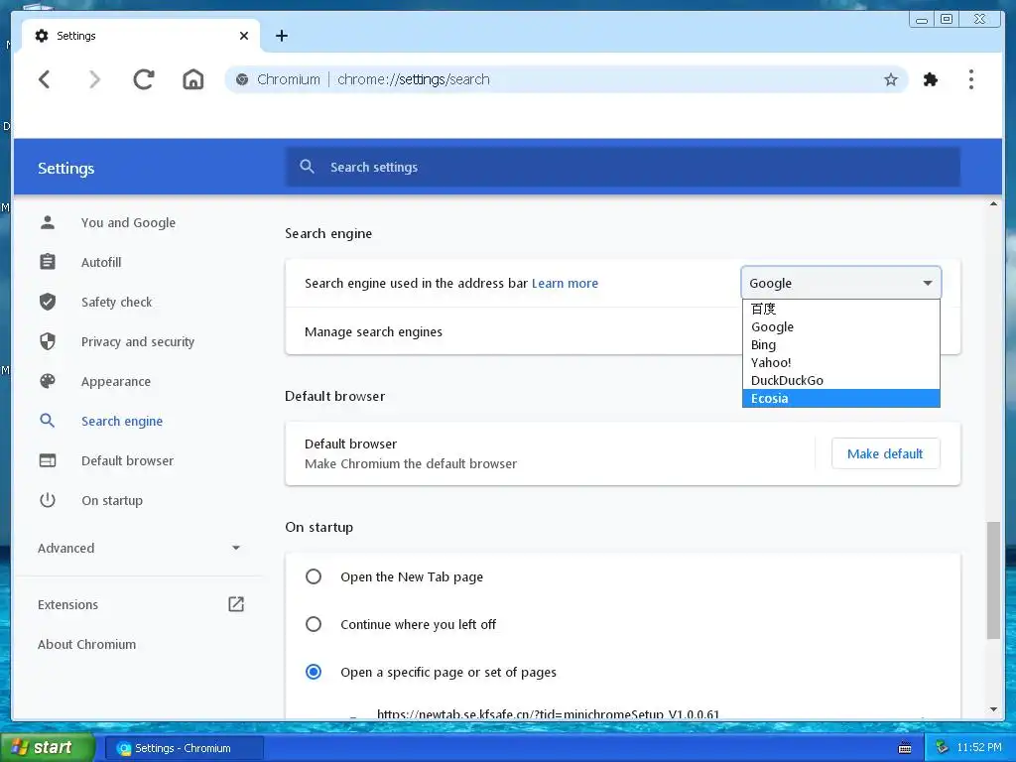Open the Windows start menu
This screenshot has width=1016, height=762.
48,748
